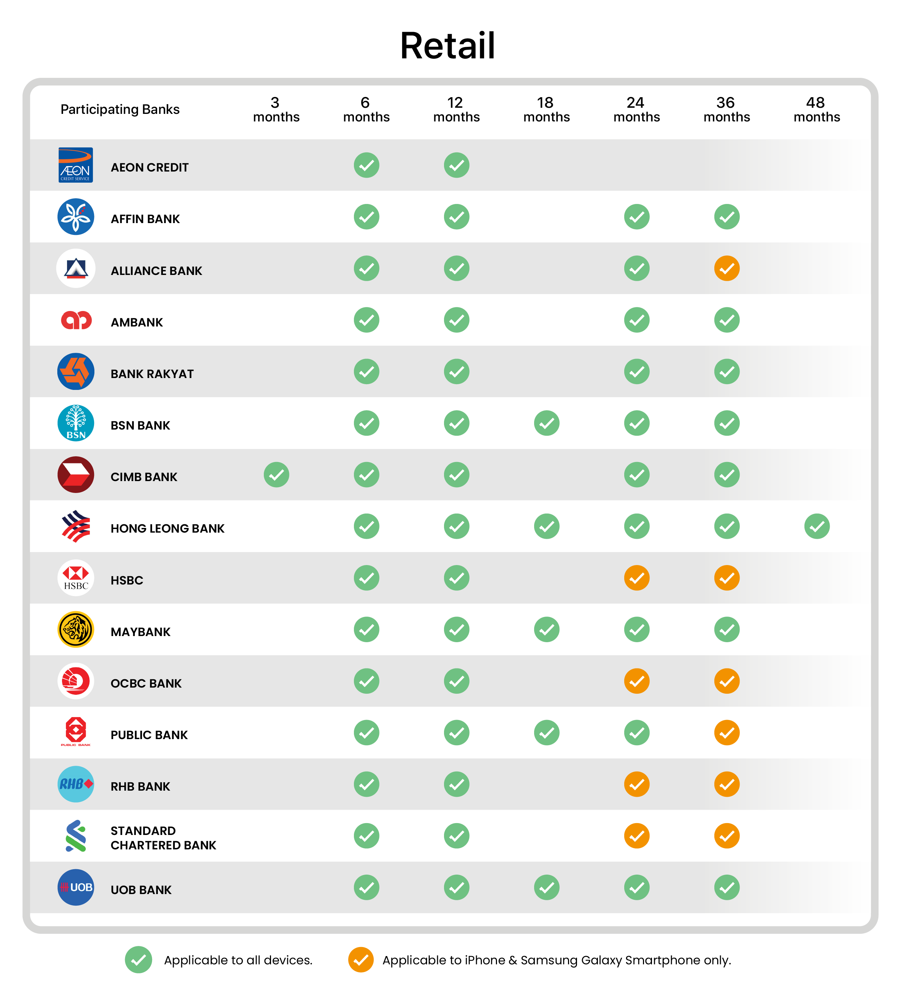This screenshot has width=901, height=991.
Task: Click the AEON Credit logo
Action: 76,165
